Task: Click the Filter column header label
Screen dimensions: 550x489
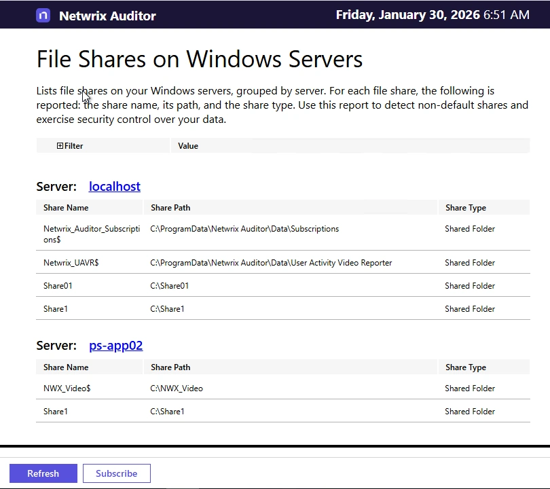Action: coord(73,145)
